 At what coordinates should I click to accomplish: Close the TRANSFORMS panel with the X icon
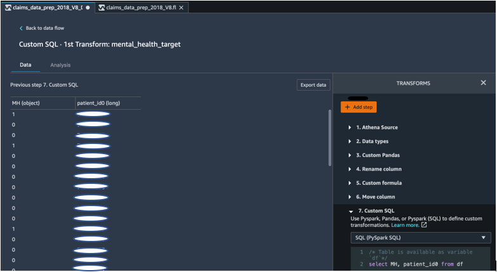click(x=483, y=82)
